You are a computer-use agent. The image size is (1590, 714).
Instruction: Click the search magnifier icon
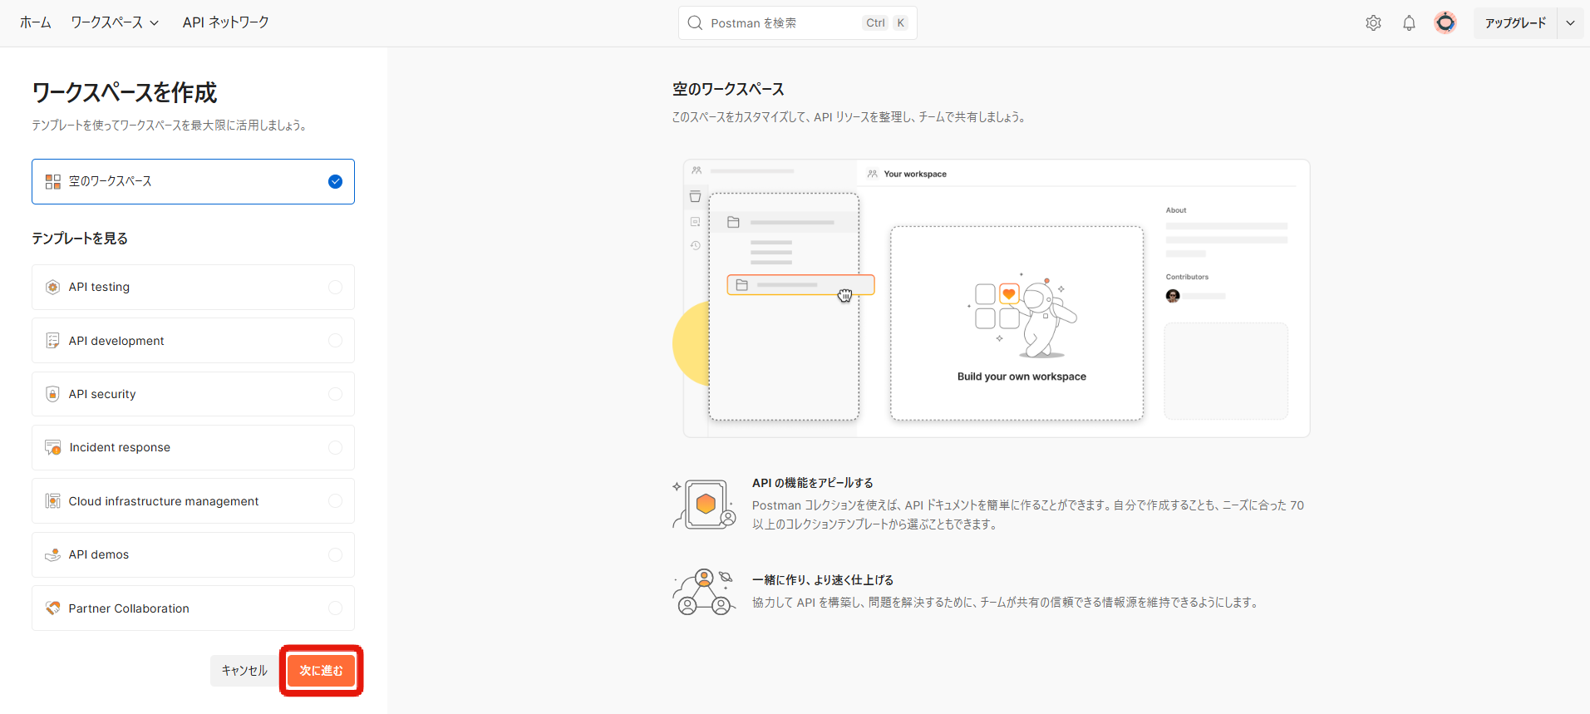point(695,23)
